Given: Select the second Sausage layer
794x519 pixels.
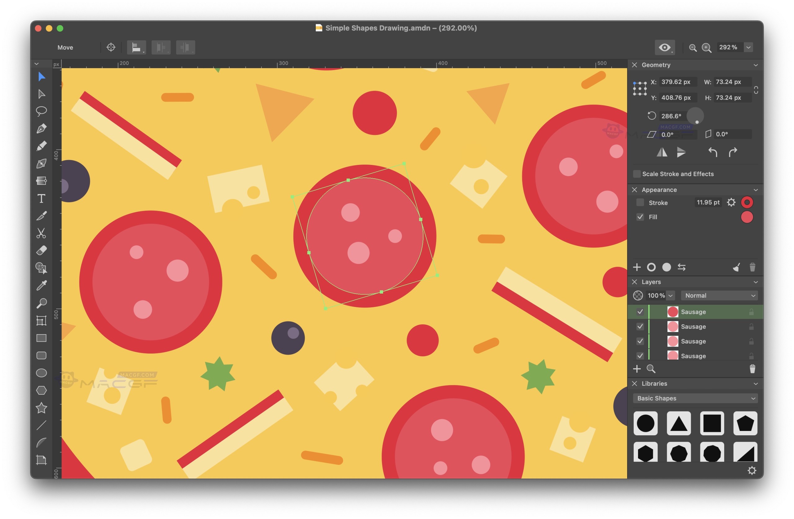Looking at the screenshot, I should click(693, 326).
